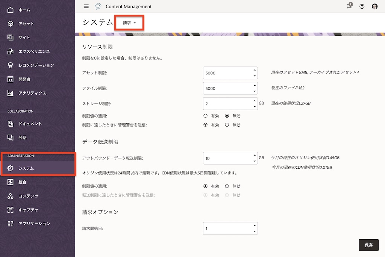Image resolution: width=385 pixels, height=257 pixels.
Task: Select 無効 for データ転送制限の制限値の適用
Action: [228, 186]
